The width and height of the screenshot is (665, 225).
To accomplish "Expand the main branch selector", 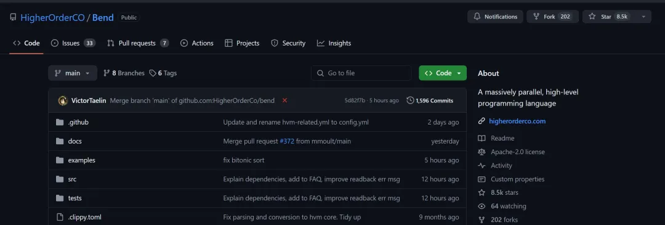I will point(73,73).
